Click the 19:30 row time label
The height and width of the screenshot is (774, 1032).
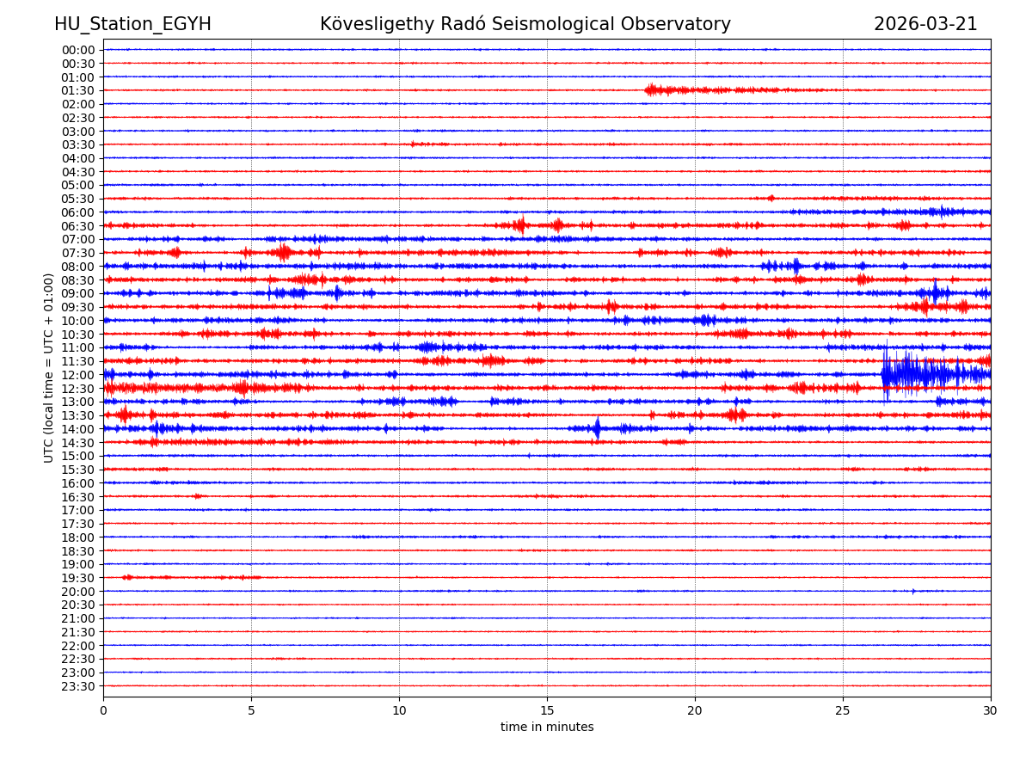tap(77, 578)
